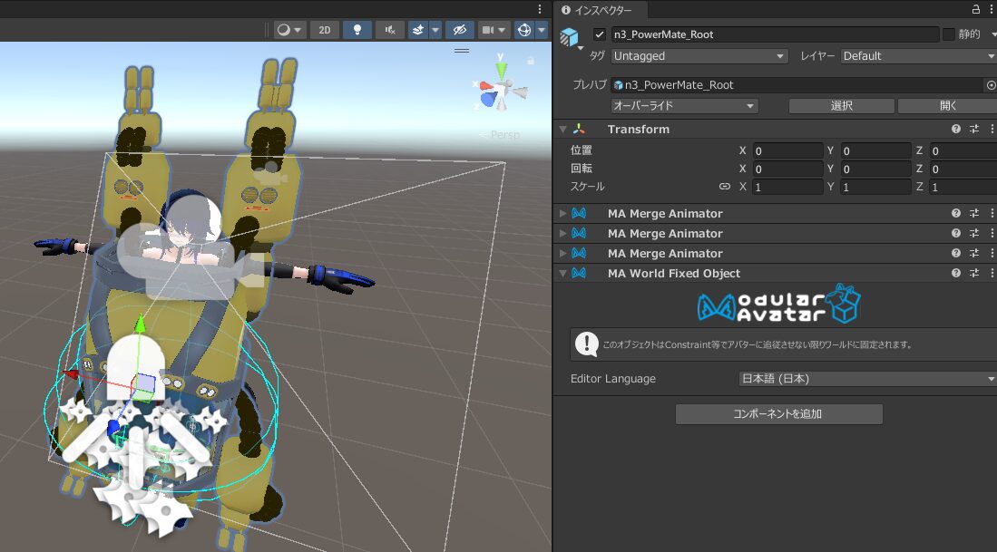Viewport: 997px width, 552px height.
Task: Open the Untagged tag dropdown
Action: coord(699,56)
